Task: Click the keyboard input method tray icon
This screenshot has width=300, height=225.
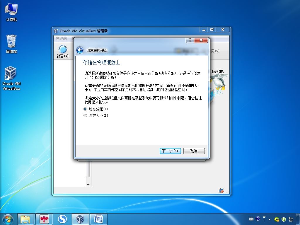Action: tap(251, 219)
